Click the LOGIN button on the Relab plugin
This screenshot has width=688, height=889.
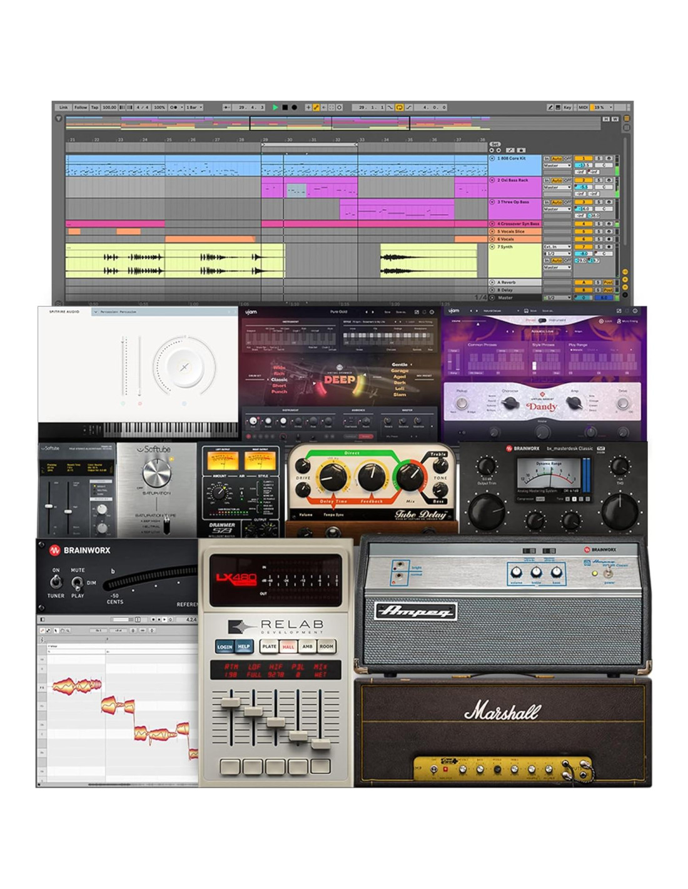tap(225, 647)
